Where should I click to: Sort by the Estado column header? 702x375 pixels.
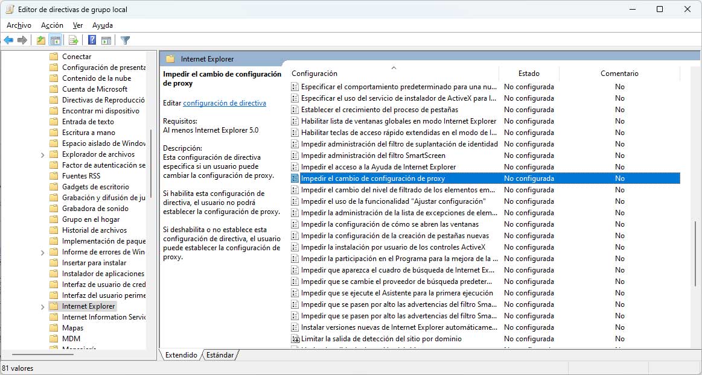(529, 74)
